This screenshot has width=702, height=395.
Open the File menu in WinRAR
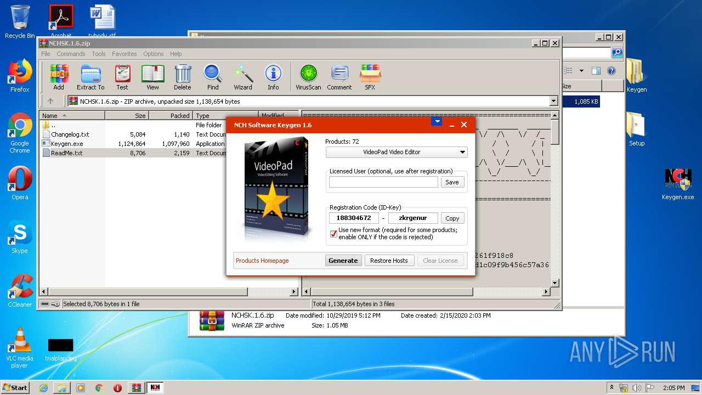(x=46, y=54)
